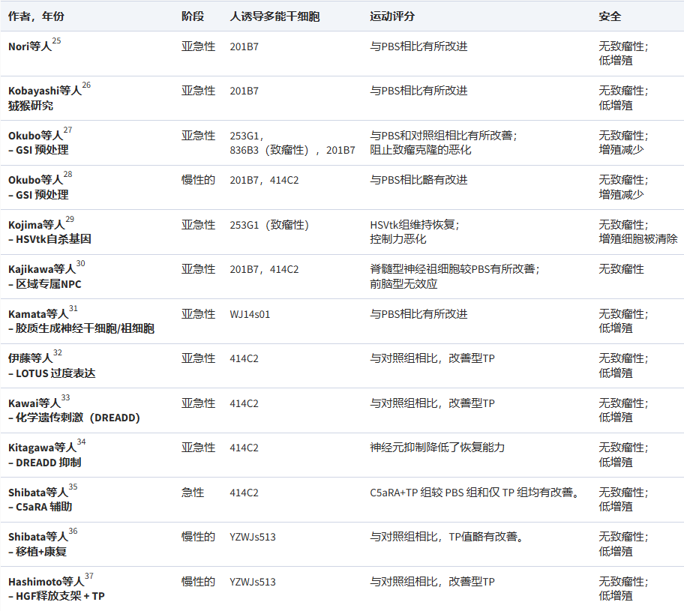Open reference 31 for Kamata等人
The image size is (684, 611).
pyautogui.click(x=73, y=309)
